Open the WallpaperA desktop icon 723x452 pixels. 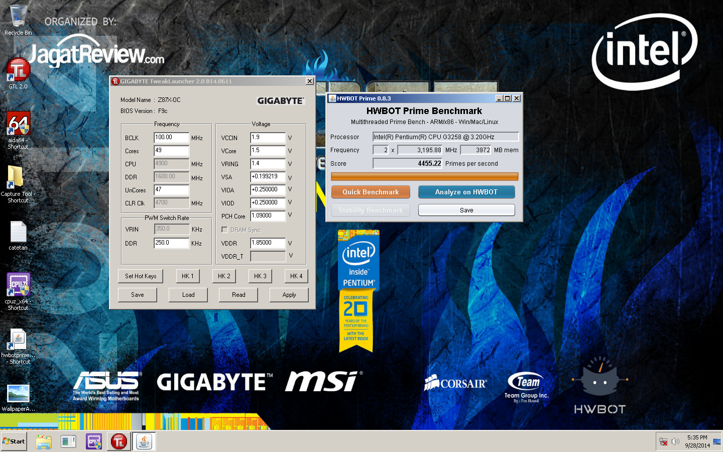(x=18, y=398)
